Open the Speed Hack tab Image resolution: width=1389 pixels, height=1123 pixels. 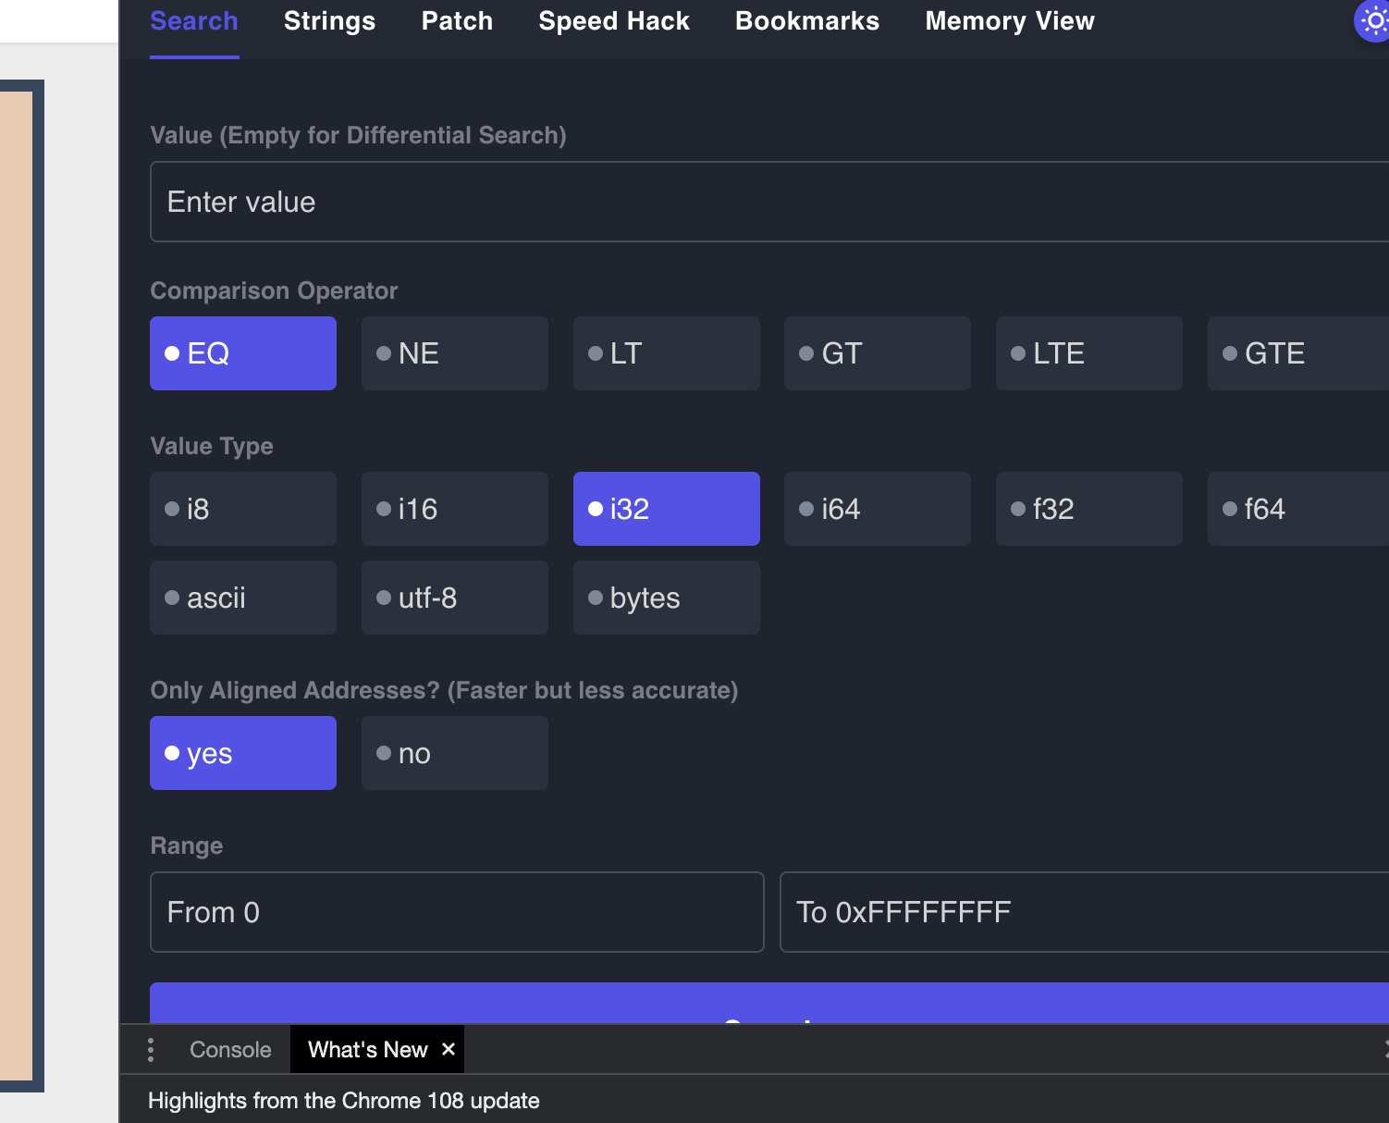[x=614, y=21]
